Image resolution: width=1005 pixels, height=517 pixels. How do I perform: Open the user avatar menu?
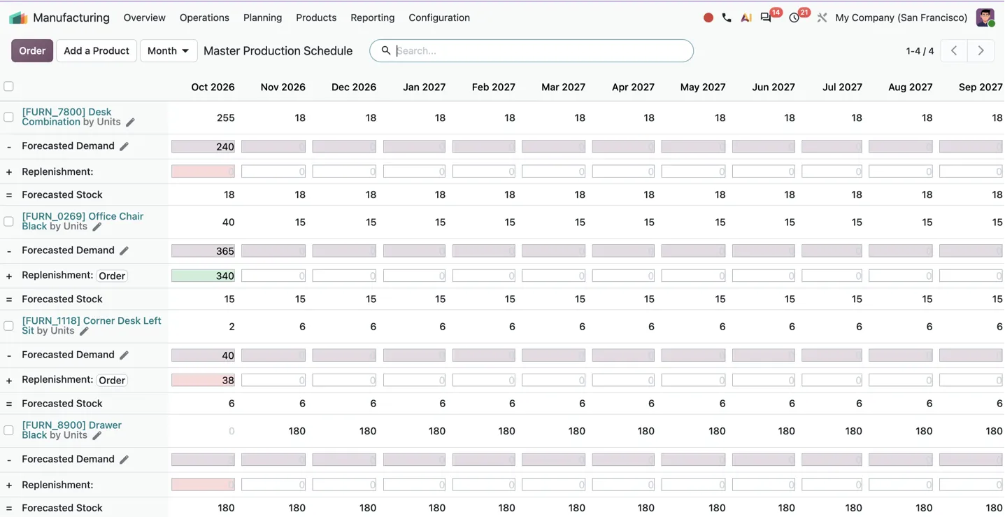tap(985, 17)
